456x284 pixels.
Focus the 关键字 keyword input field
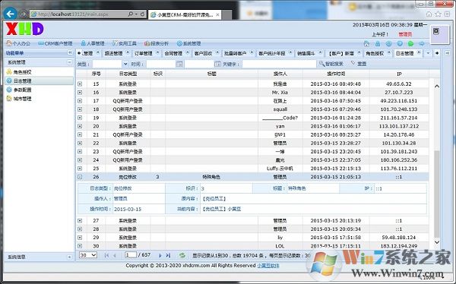click(x=279, y=64)
